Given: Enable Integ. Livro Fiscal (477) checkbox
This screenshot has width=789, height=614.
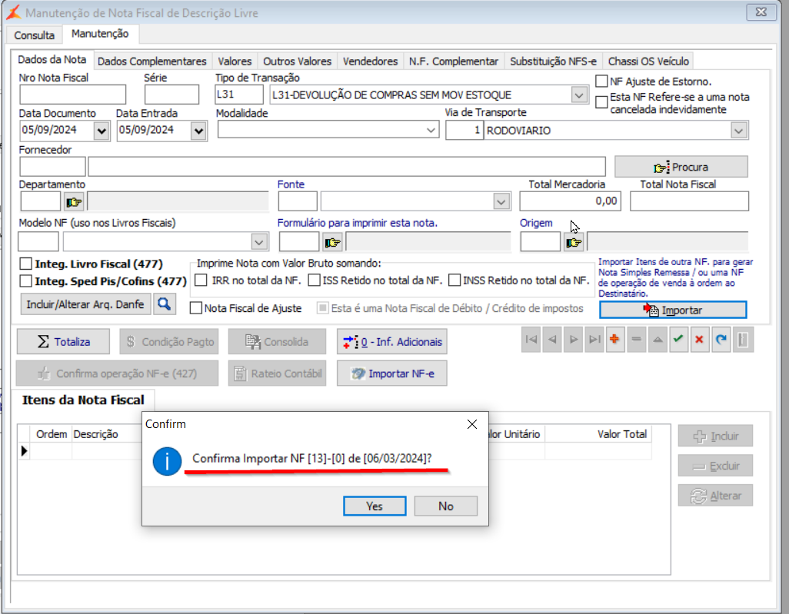Looking at the screenshot, I should (x=25, y=264).
